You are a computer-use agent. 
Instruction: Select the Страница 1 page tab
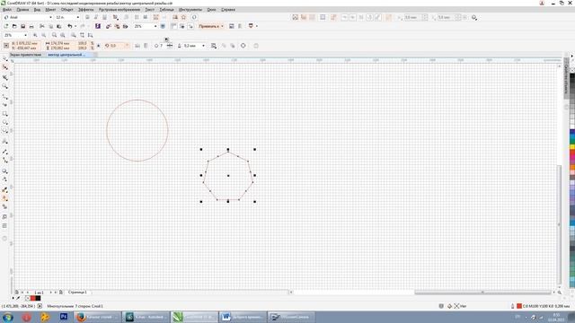(77, 292)
